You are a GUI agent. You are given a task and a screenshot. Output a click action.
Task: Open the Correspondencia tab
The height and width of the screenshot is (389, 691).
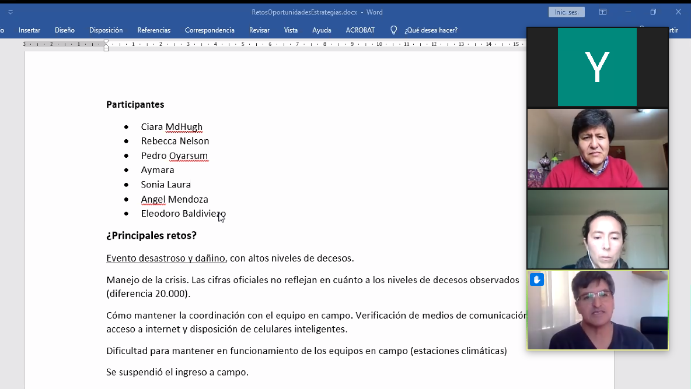210,30
